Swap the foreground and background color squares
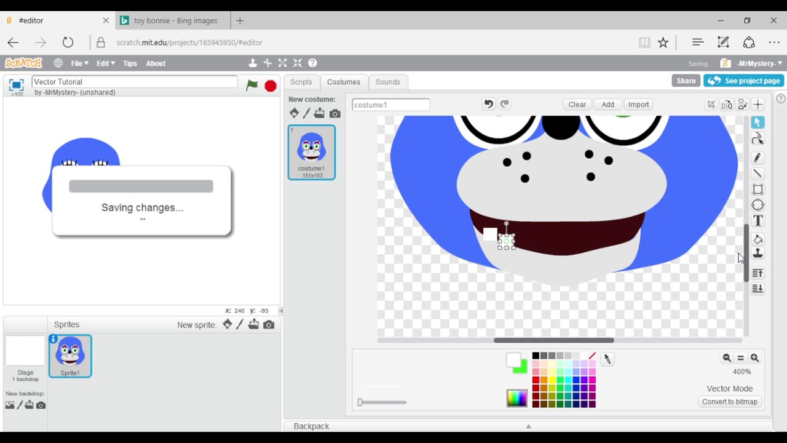 point(517,363)
